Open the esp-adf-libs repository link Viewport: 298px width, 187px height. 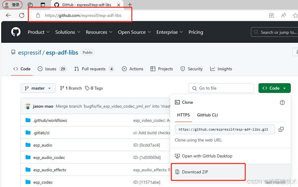pyautogui.click(x=62, y=52)
